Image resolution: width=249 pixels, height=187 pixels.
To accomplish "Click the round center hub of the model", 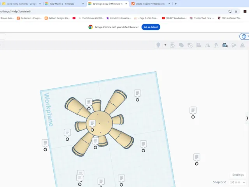I will pyautogui.click(x=102, y=123).
